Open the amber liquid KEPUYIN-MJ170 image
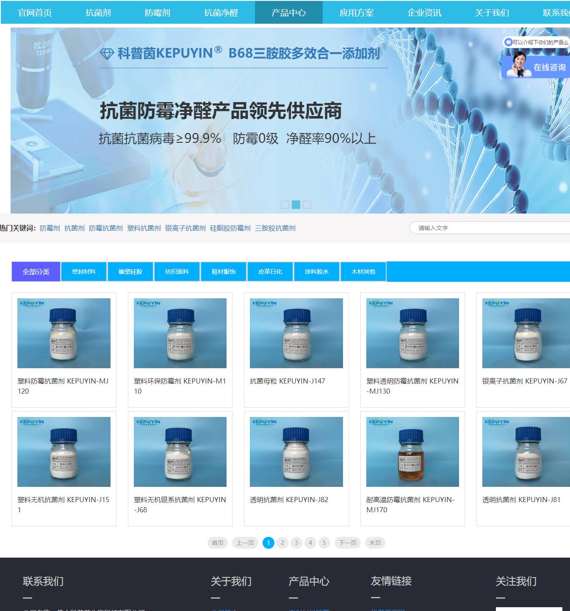This screenshot has width=570, height=611. pyautogui.click(x=412, y=452)
